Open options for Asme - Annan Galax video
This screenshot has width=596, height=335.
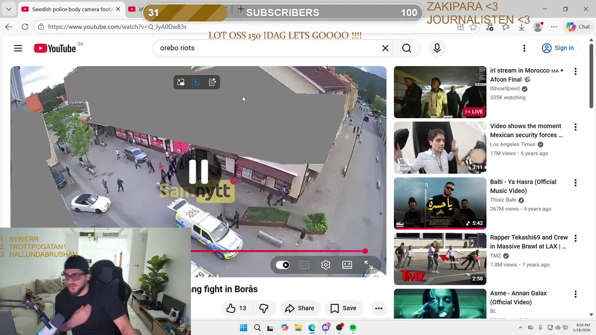(x=576, y=294)
